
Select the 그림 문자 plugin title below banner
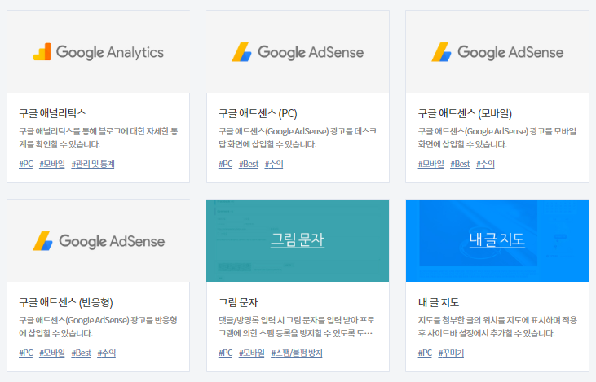pos(238,302)
